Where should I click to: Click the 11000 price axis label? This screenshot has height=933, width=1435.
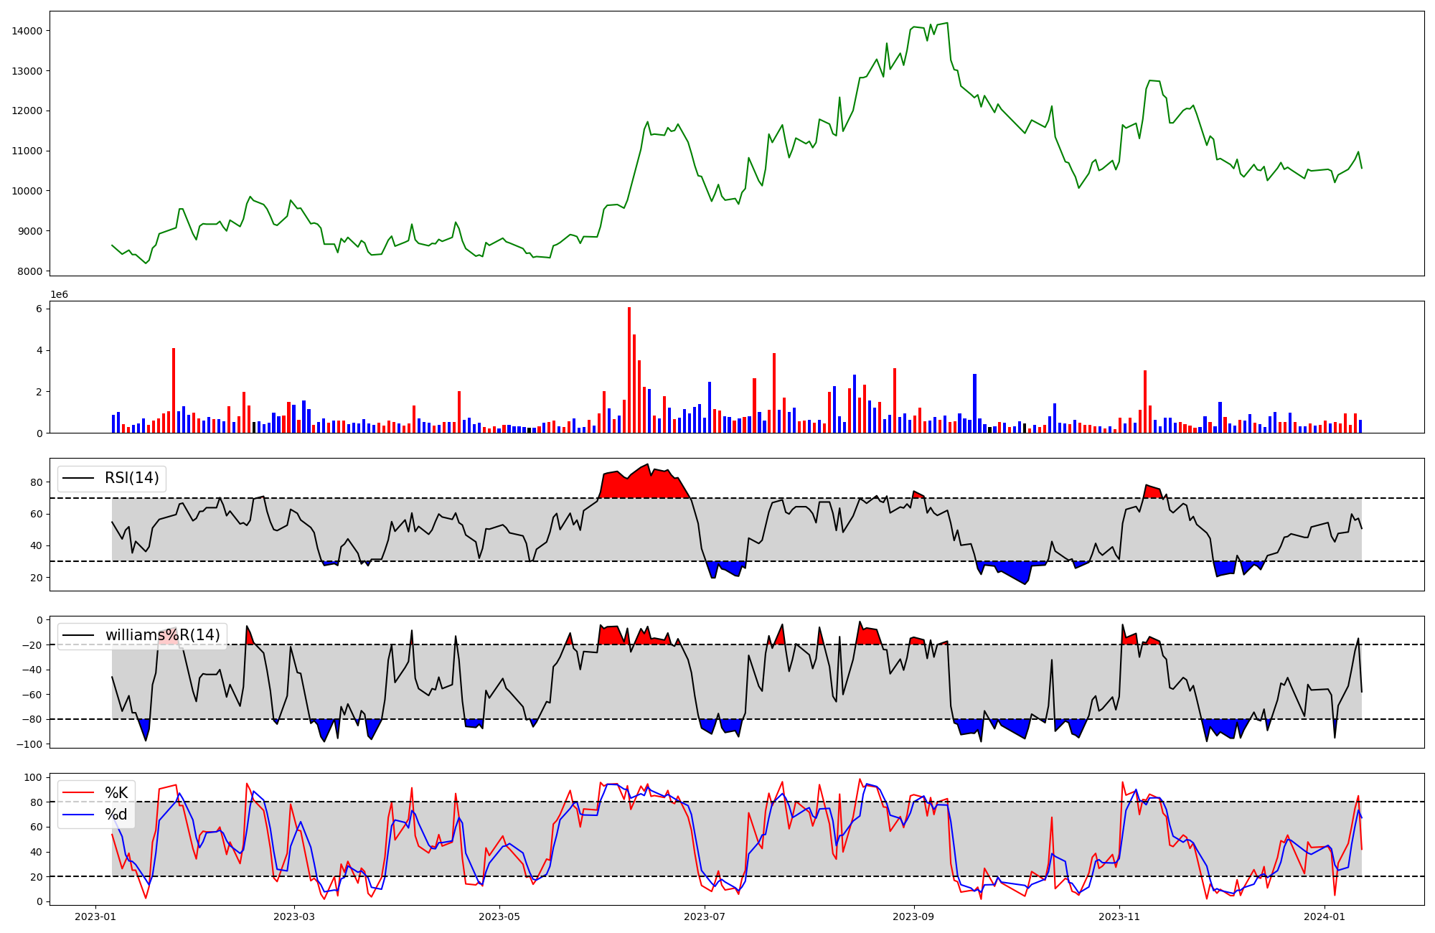coord(27,151)
